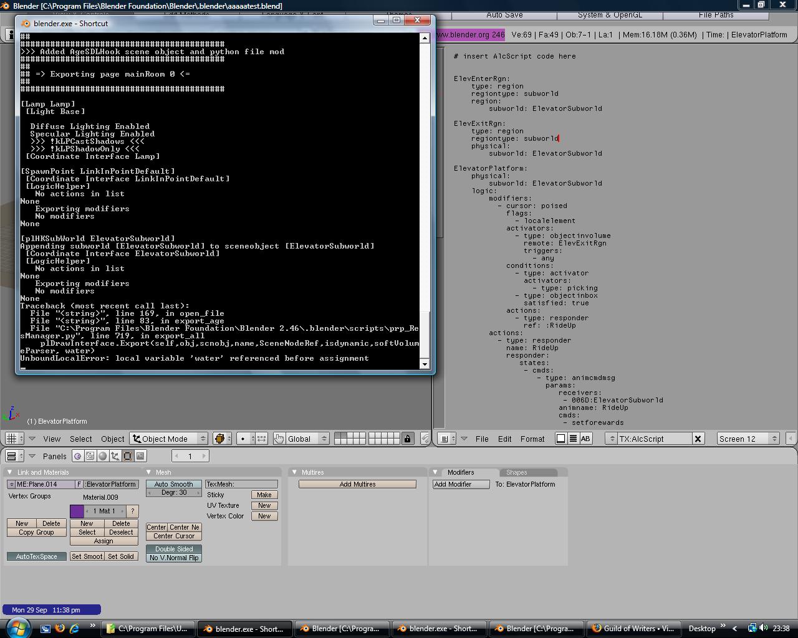Show the Editing context panels icon
This screenshot has width=798, height=638.
click(128, 456)
